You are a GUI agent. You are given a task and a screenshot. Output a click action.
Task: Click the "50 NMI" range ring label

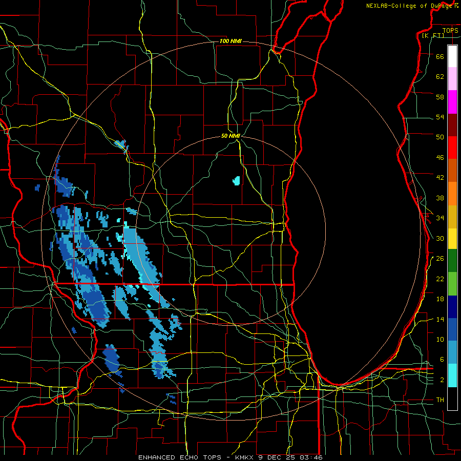pyautogui.click(x=230, y=136)
